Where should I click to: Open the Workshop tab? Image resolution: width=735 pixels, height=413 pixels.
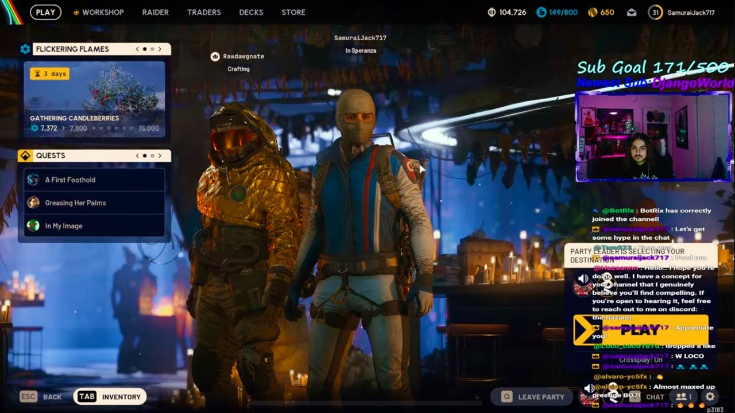pos(99,12)
